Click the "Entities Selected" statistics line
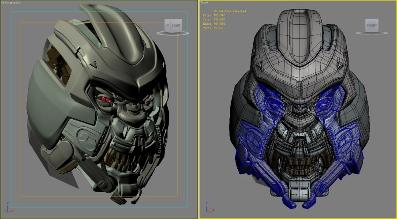This screenshot has width=397, height=219. [230, 11]
